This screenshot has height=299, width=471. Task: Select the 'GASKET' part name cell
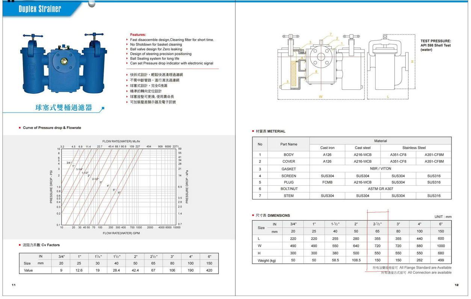click(x=289, y=169)
